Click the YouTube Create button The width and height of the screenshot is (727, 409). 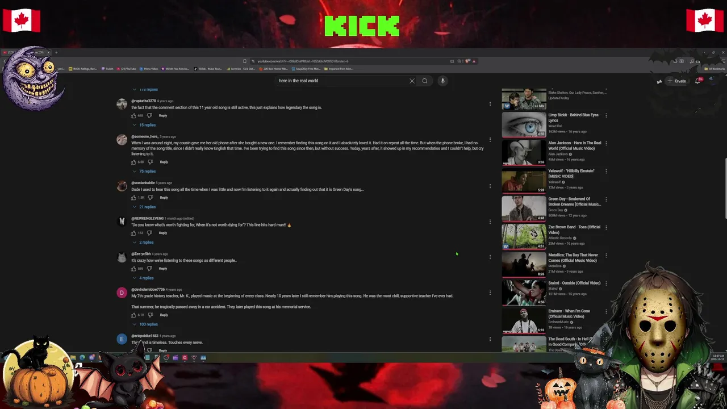point(677,81)
